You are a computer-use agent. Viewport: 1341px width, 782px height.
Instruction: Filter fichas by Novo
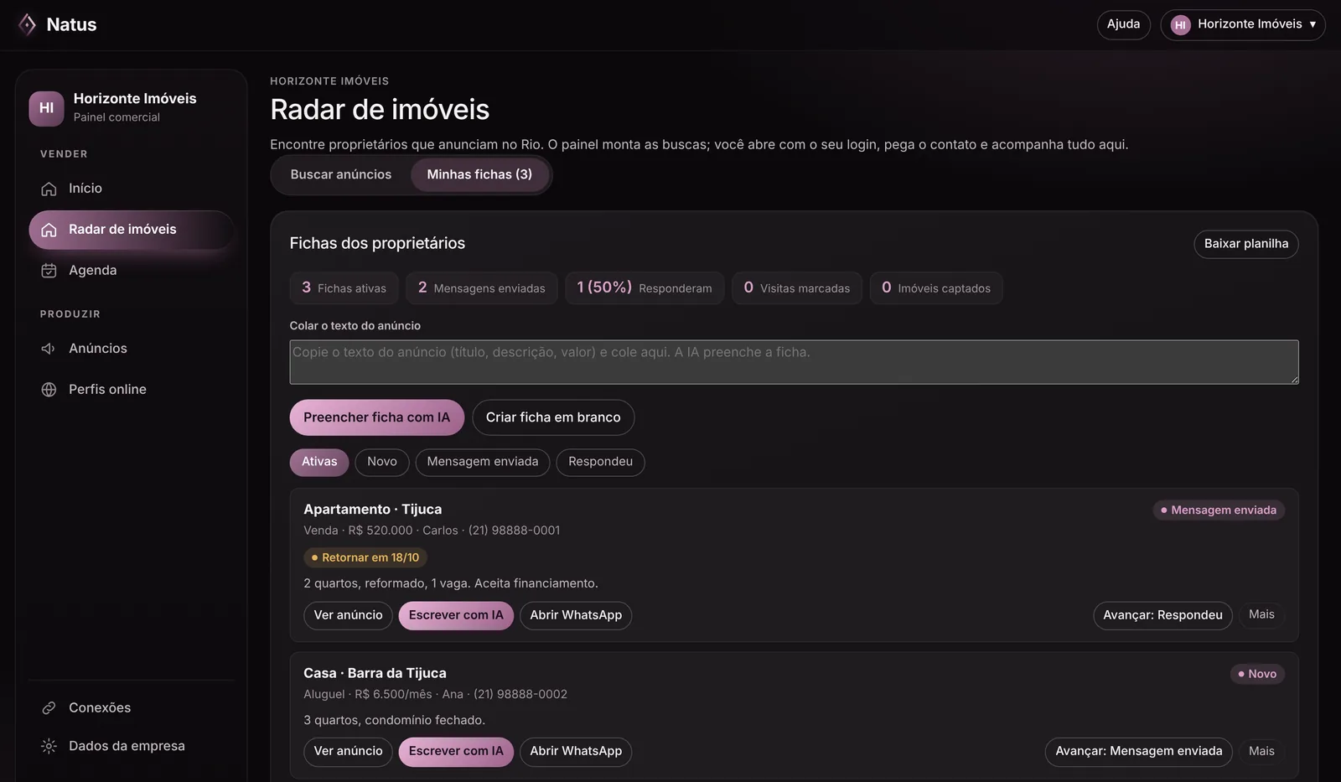382,462
